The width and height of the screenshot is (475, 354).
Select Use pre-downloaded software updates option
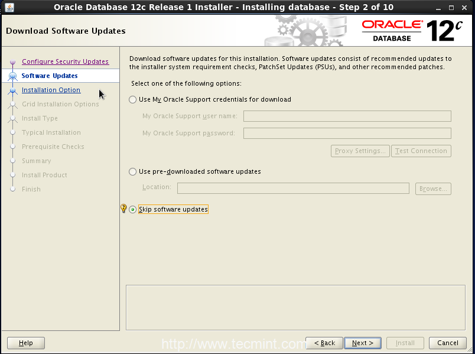point(133,171)
